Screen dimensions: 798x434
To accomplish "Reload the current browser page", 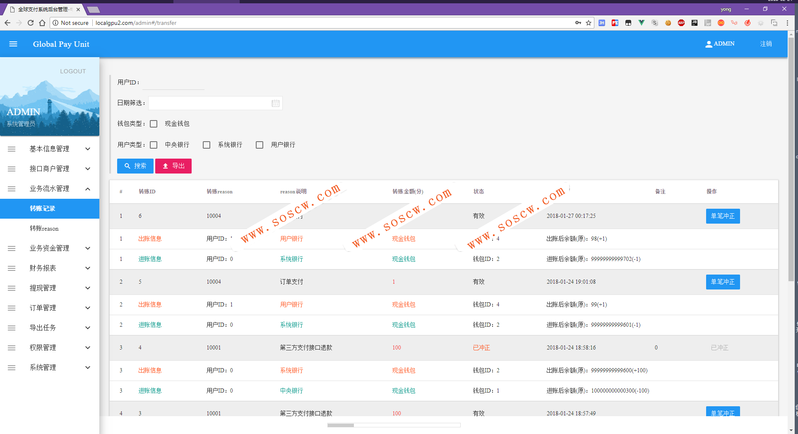I will (x=31, y=23).
